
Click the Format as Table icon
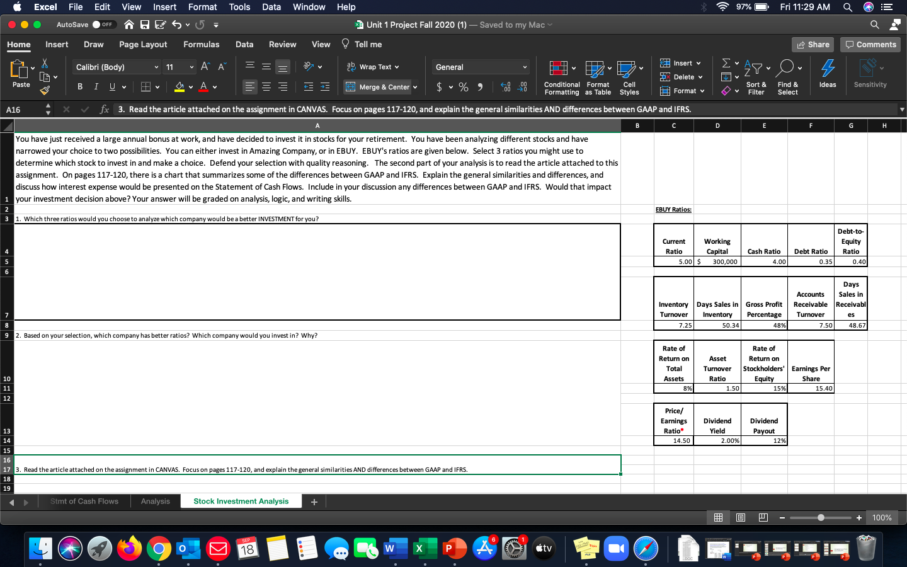(x=598, y=78)
